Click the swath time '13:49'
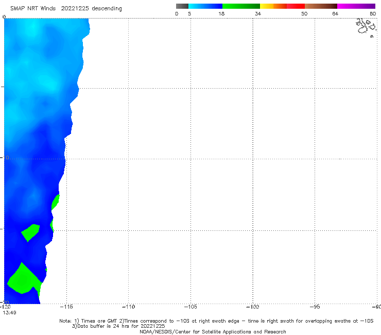This screenshot has height=335, width=381. [9, 313]
